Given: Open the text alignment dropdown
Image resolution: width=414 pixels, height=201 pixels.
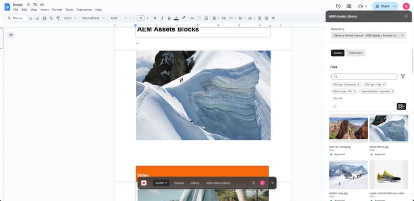Looking at the screenshot, I should click(x=216, y=18).
